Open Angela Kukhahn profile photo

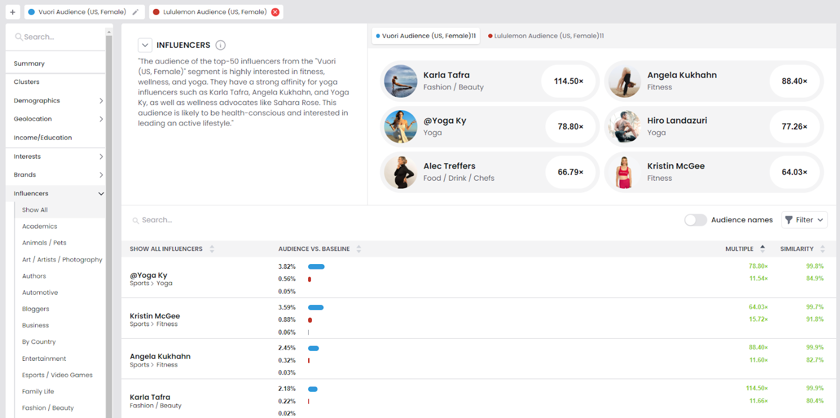625,81
